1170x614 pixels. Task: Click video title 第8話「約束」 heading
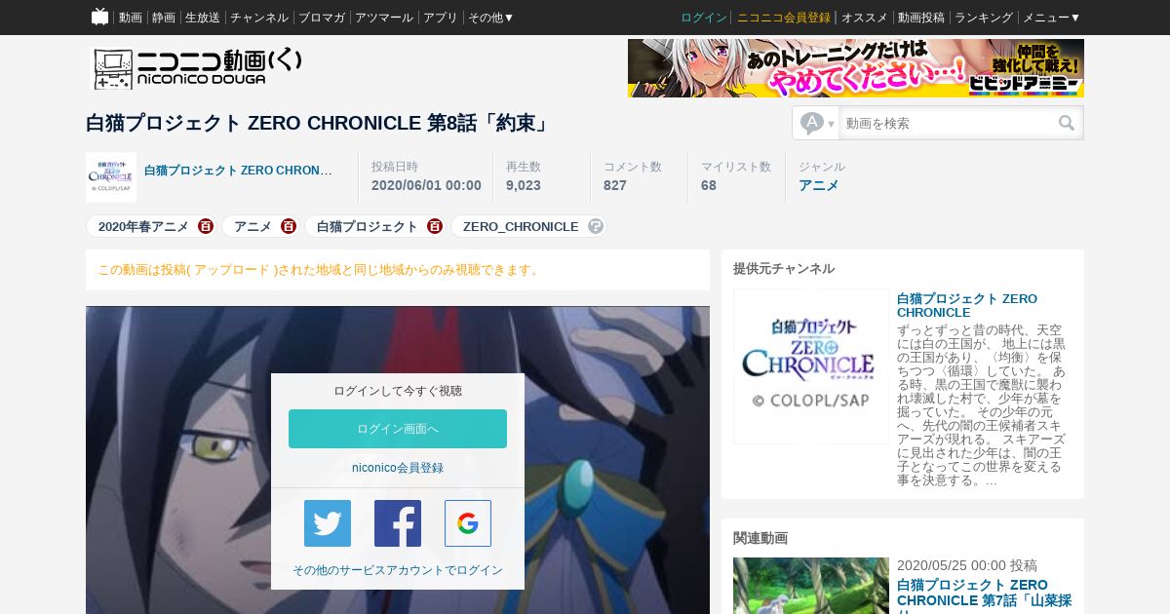318,123
